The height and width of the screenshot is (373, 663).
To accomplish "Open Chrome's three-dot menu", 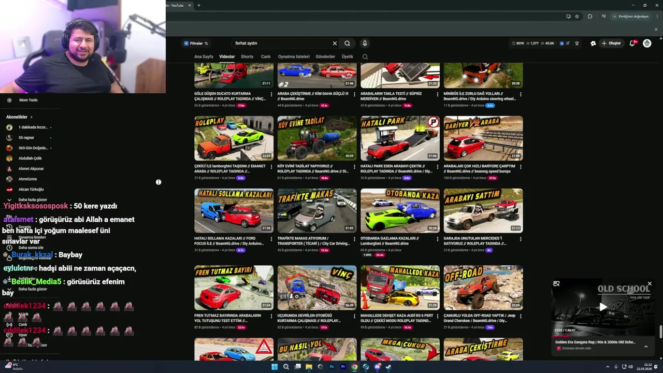I will 656,16.
